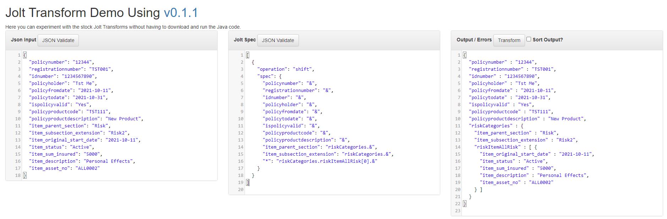
Task: Click "policynumber" : "12344" line in Output
Action: point(503,62)
